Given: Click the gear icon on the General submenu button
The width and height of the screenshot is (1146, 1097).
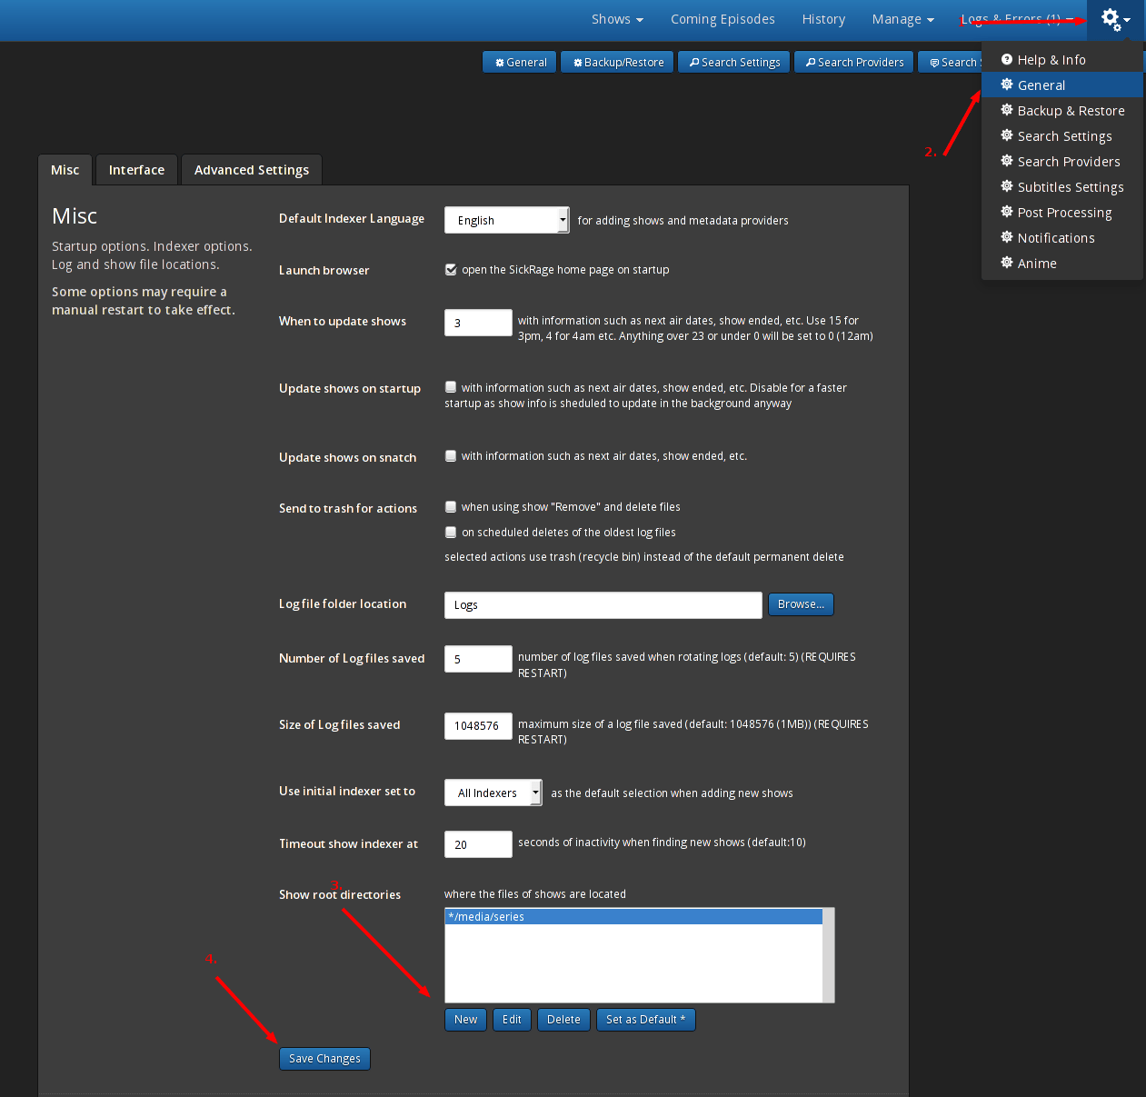Looking at the screenshot, I should click(500, 63).
